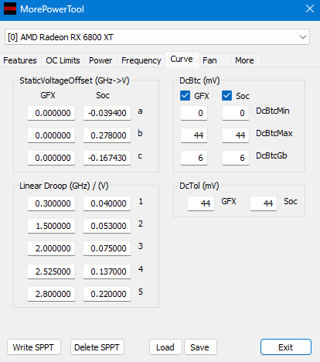Click the Soc DcBtcMax field
Viewport: 320px width, 362px height.
(236, 135)
